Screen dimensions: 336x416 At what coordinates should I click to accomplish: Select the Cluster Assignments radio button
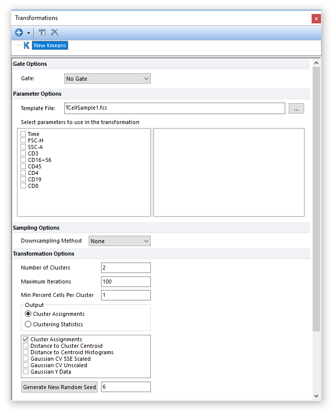[x=28, y=314]
